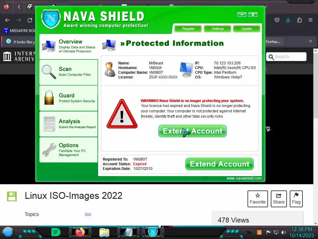Click the expired account status text

coord(140,164)
